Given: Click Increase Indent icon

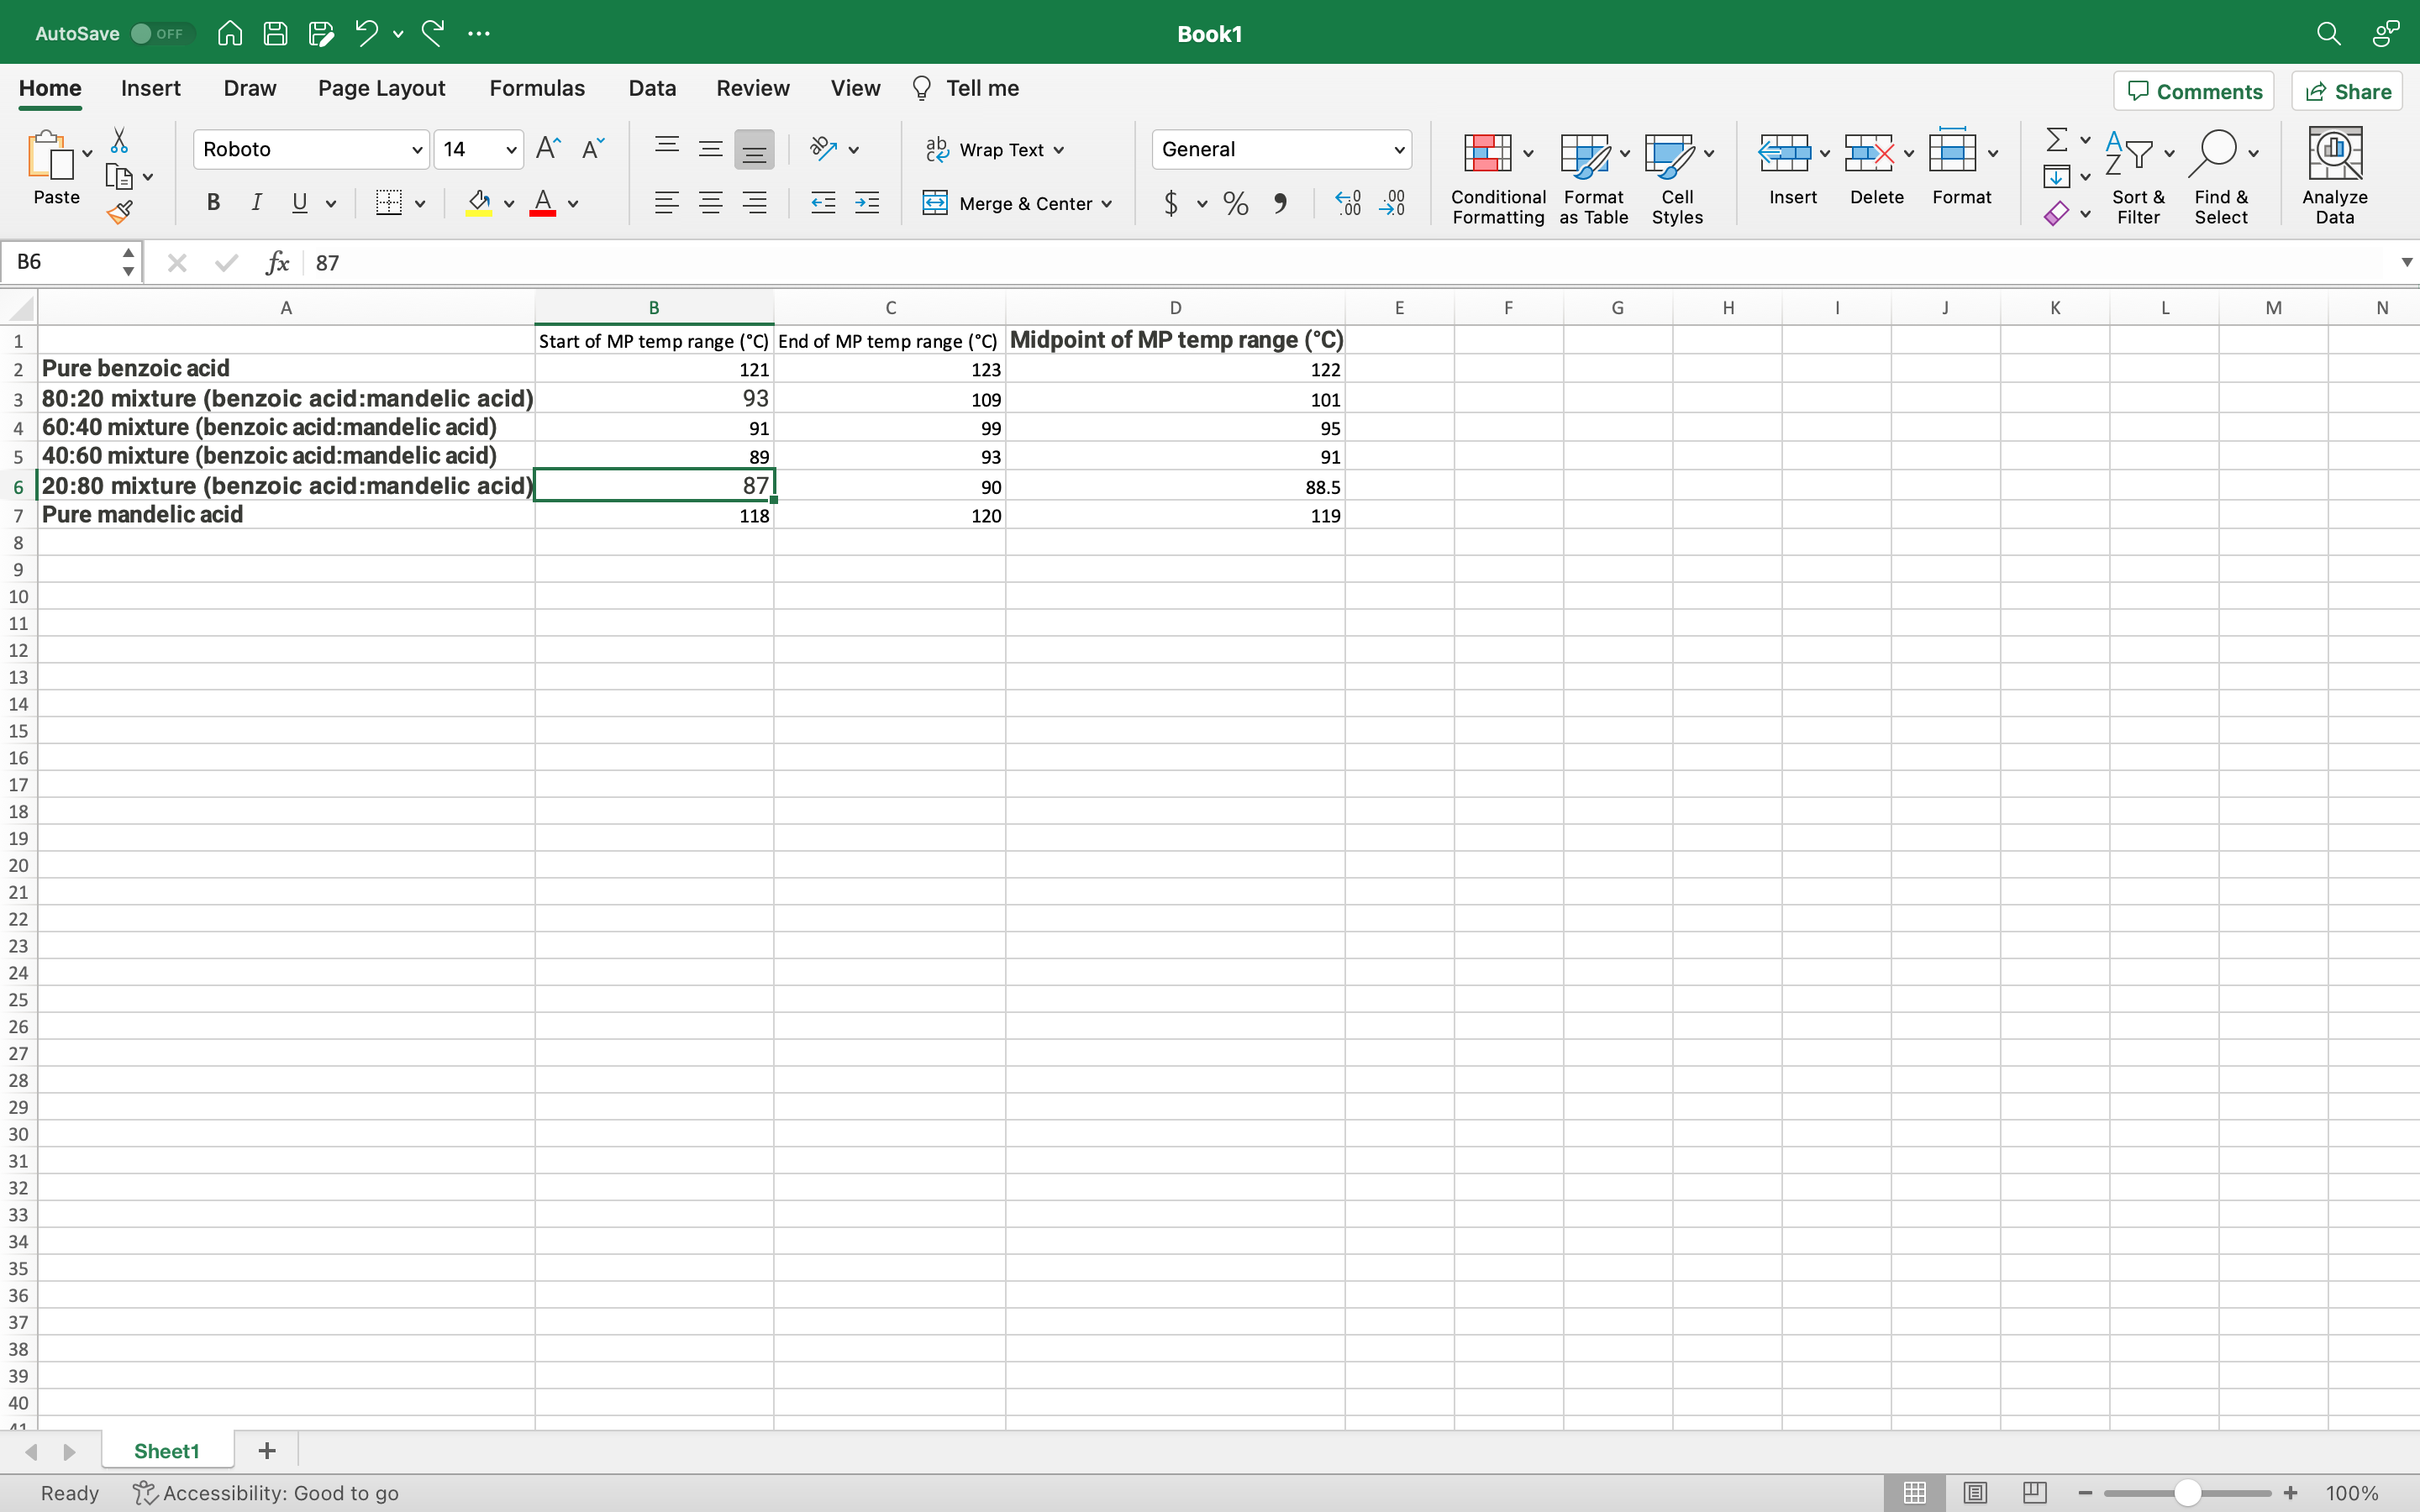Looking at the screenshot, I should 867,204.
